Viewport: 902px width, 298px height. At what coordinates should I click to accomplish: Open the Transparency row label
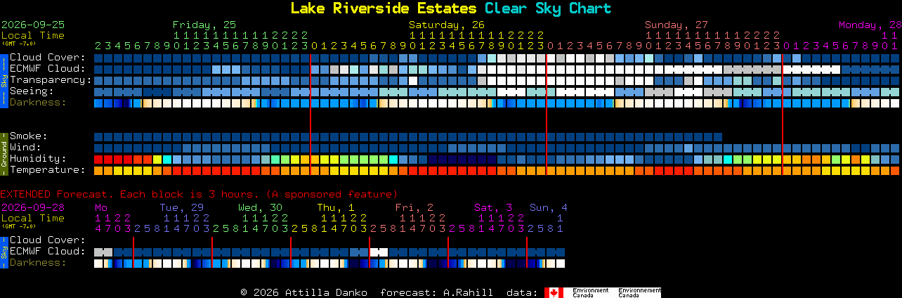(51, 80)
